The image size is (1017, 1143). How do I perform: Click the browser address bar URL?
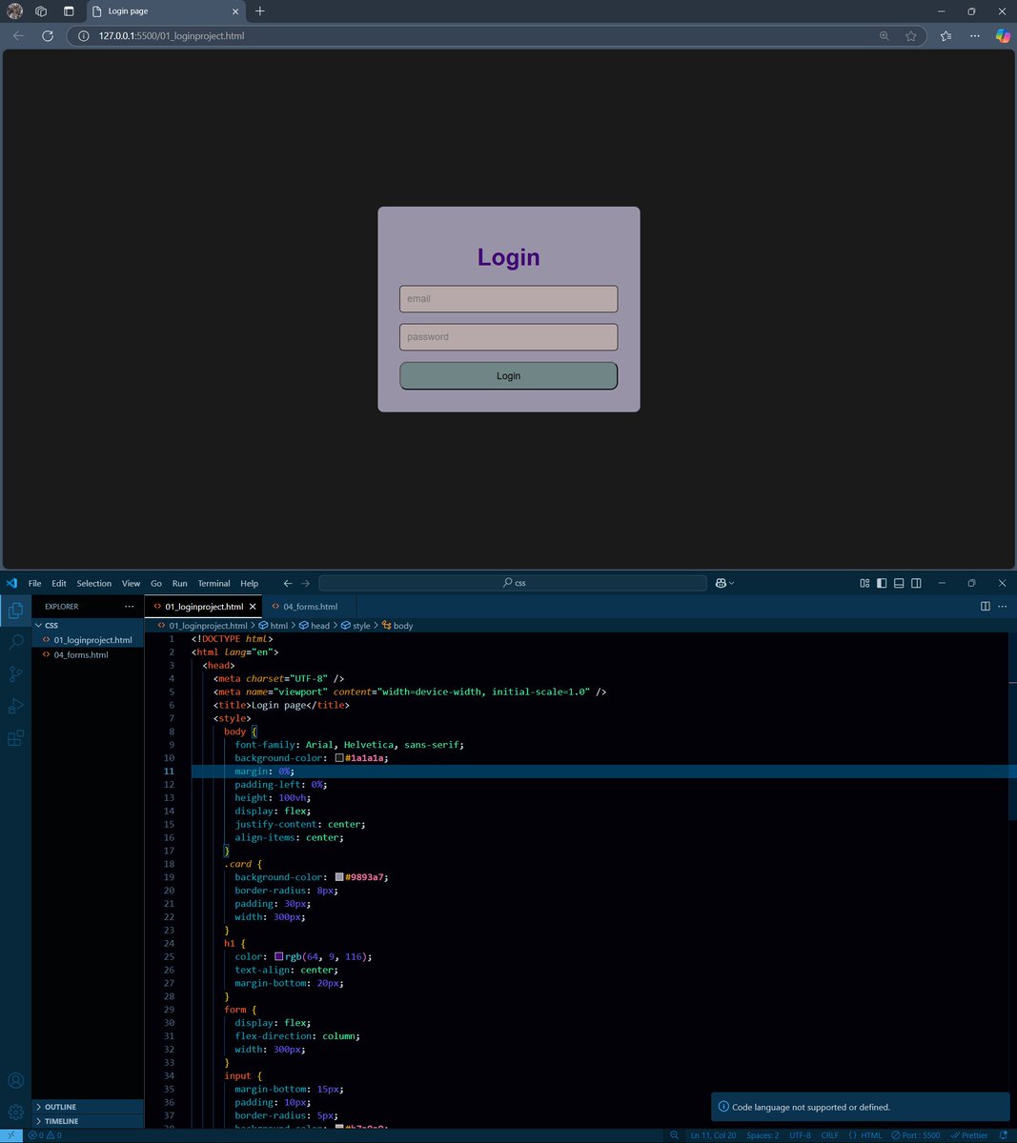(172, 35)
